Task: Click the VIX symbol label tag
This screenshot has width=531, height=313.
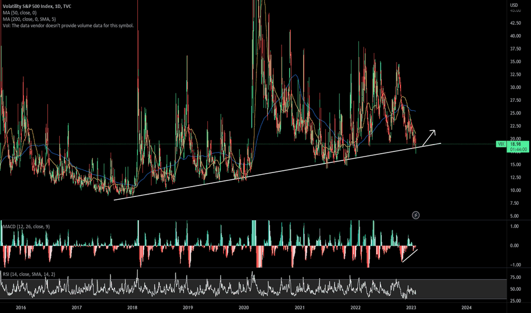Action: point(501,144)
